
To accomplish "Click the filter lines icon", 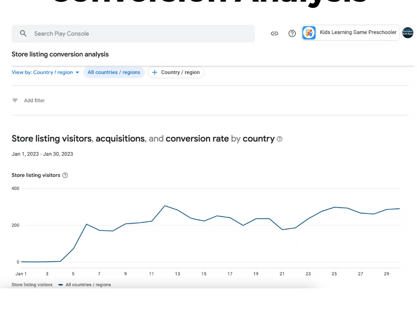I will coord(15,101).
